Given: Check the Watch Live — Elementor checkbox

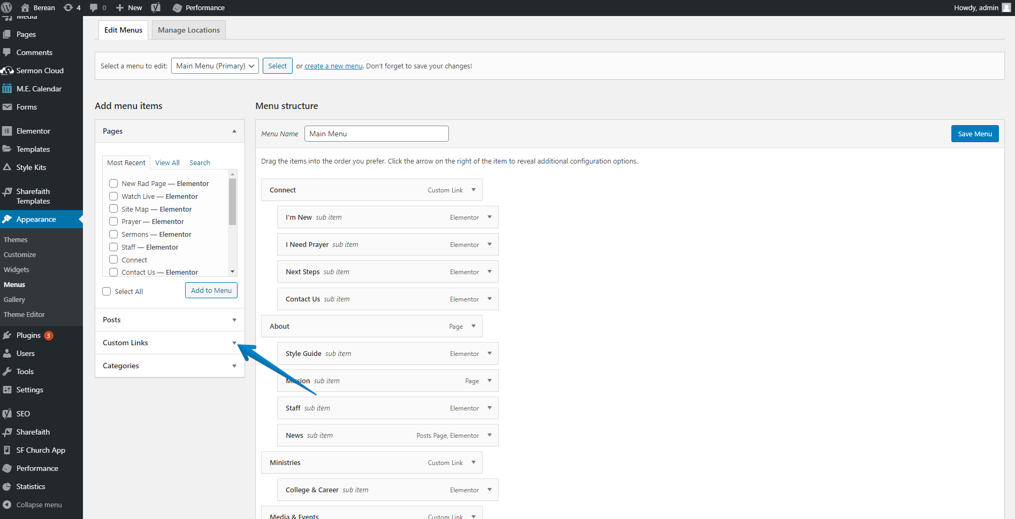Looking at the screenshot, I should point(113,196).
